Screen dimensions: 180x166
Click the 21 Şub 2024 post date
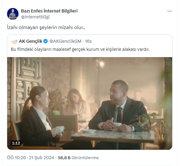tap(41, 158)
